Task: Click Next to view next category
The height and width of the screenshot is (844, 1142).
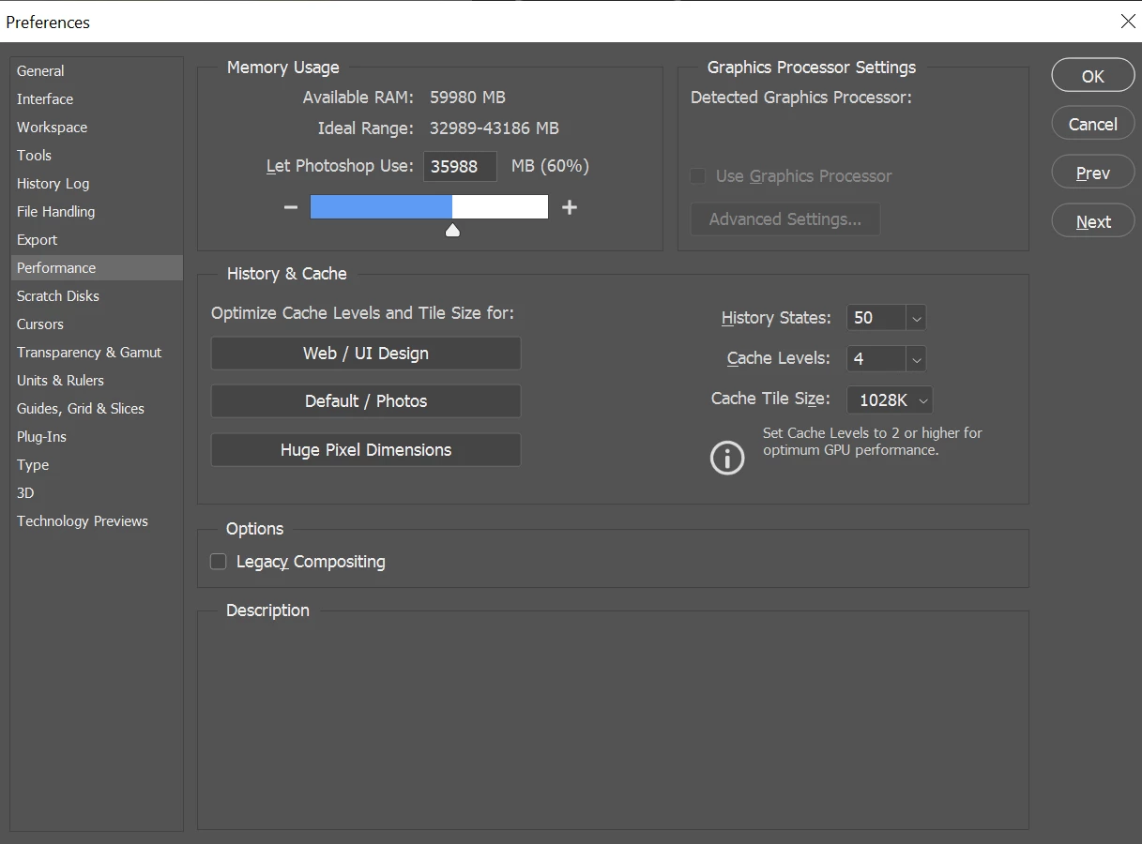Action: pos(1093,221)
